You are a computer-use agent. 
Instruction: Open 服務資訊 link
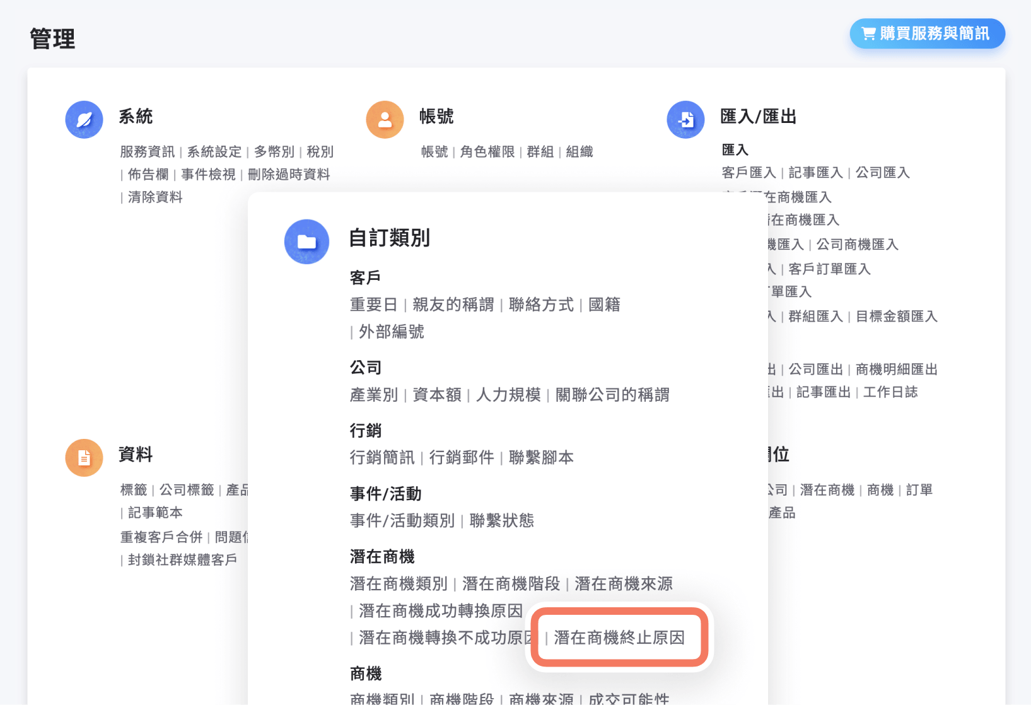[148, 152]
